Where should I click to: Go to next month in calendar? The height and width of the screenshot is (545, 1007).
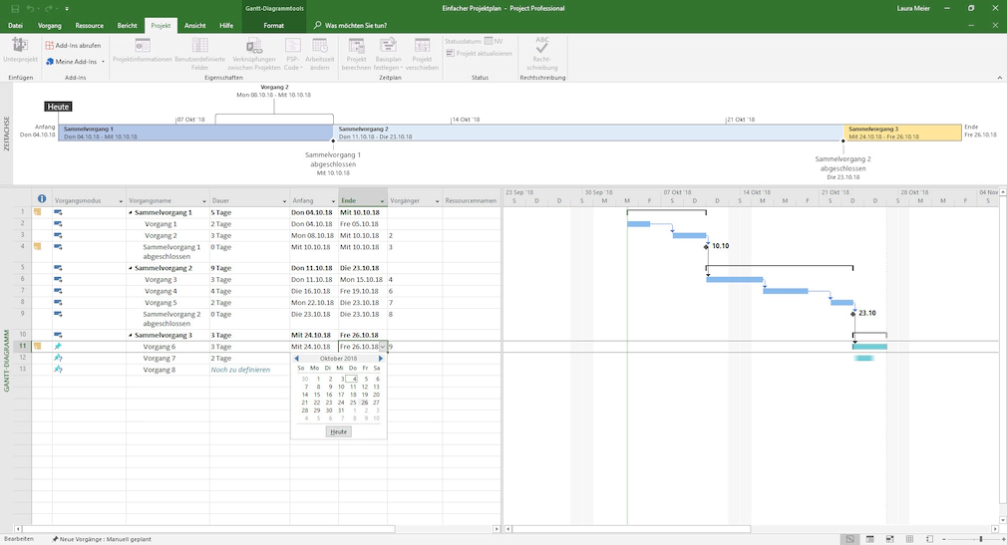(x=380, y=359)
